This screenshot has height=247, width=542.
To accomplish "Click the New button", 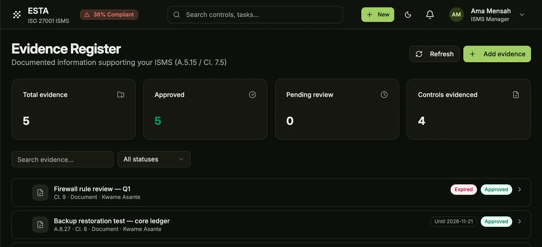I will pos(378,15).
